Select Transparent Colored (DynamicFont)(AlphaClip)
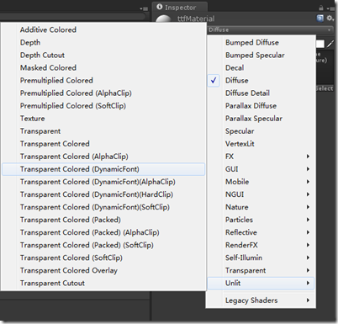 [103, 182]
